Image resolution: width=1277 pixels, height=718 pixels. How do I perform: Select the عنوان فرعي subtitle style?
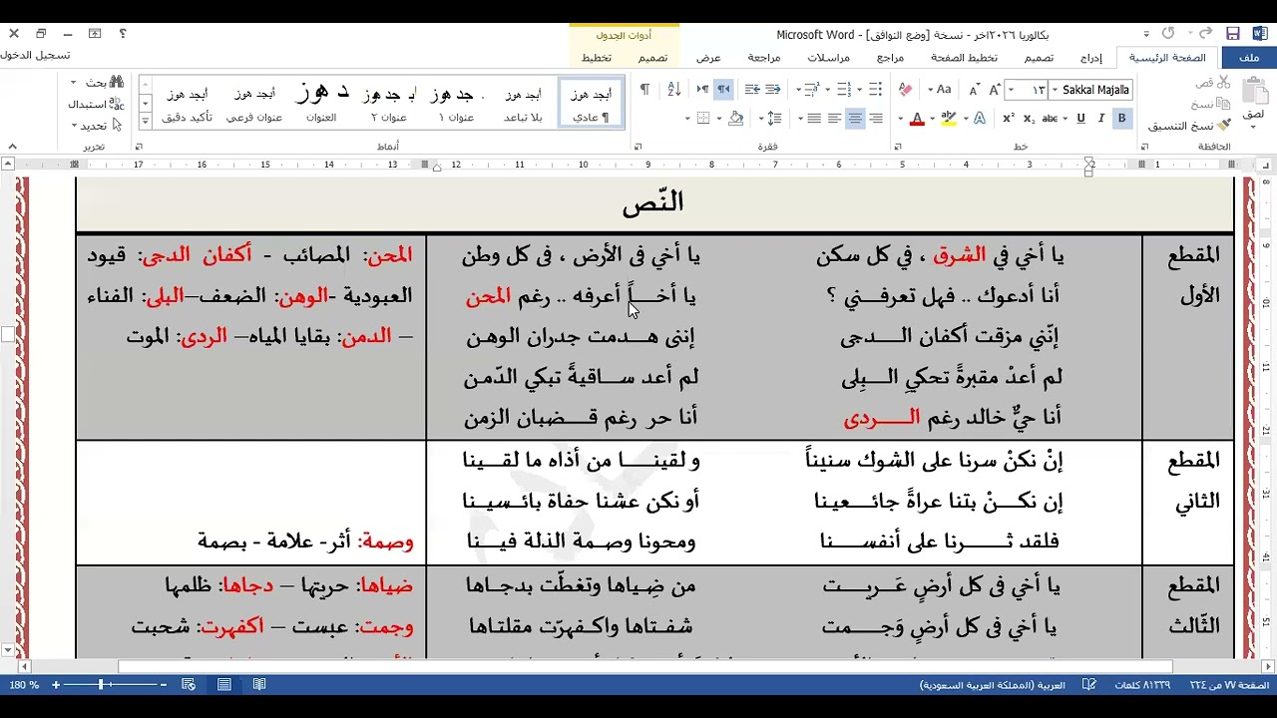click(254, 103)
